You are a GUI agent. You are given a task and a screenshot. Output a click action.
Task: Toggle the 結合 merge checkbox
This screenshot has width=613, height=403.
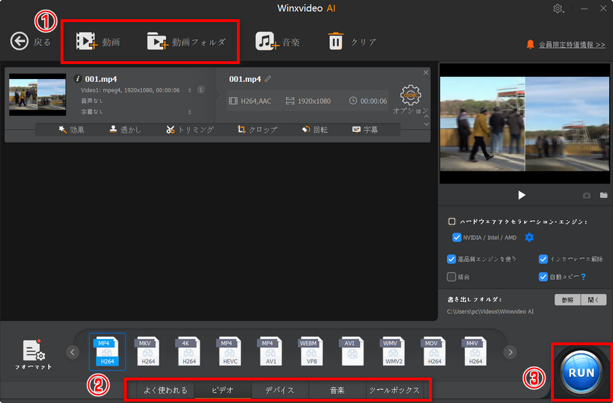(x=452, y=276)
